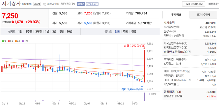Show the 월봉 monthly candle chart
This screenshot has width=219, height=109.
point(133,32)
